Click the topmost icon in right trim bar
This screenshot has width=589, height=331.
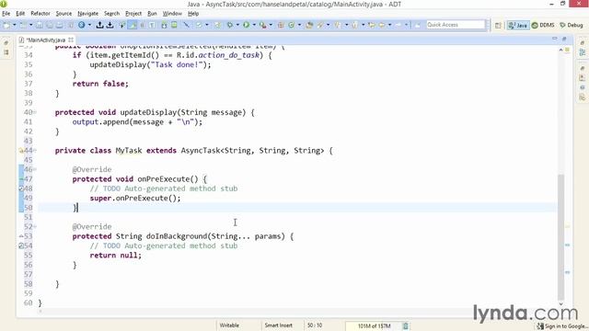(x=583, y=43)
